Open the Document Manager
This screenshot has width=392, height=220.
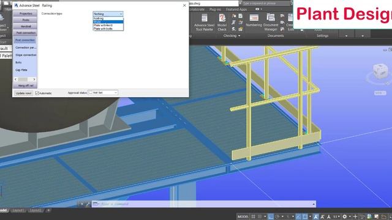click(x=271, y=23)
